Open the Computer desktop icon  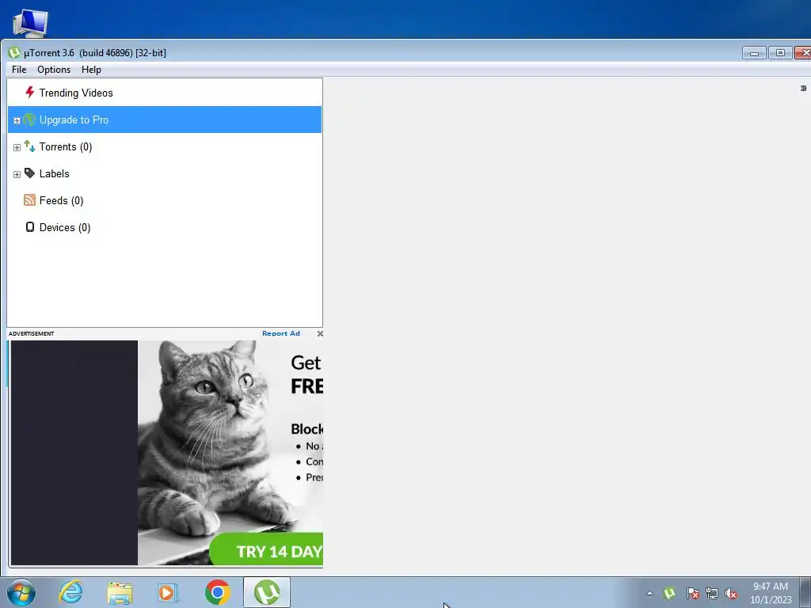(30, 23)
